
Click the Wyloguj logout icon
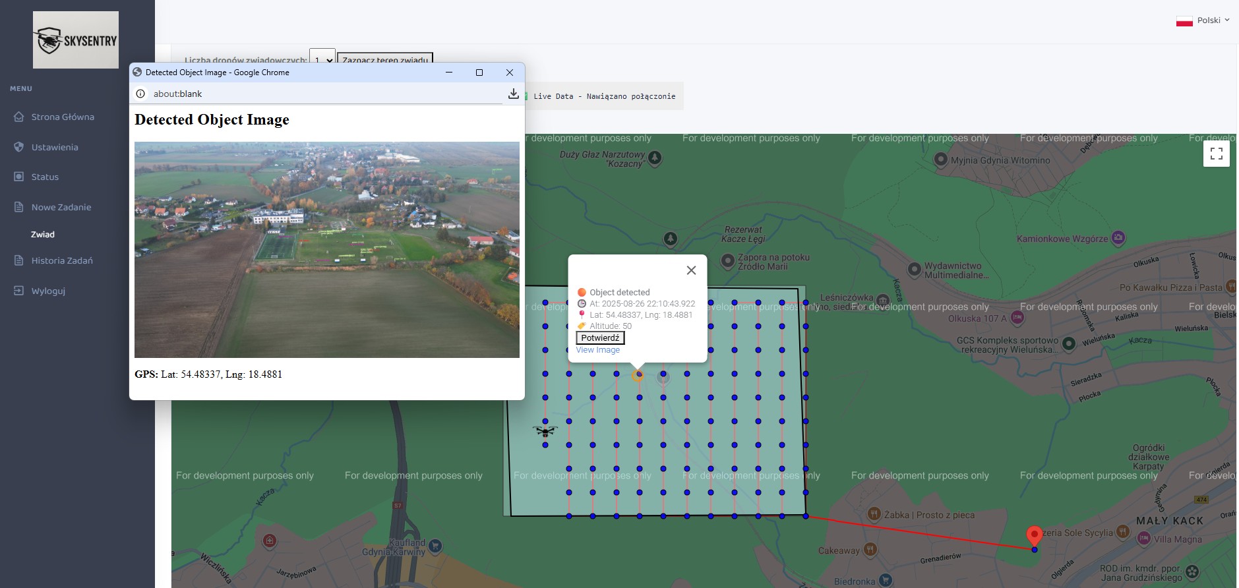[18, 291]
